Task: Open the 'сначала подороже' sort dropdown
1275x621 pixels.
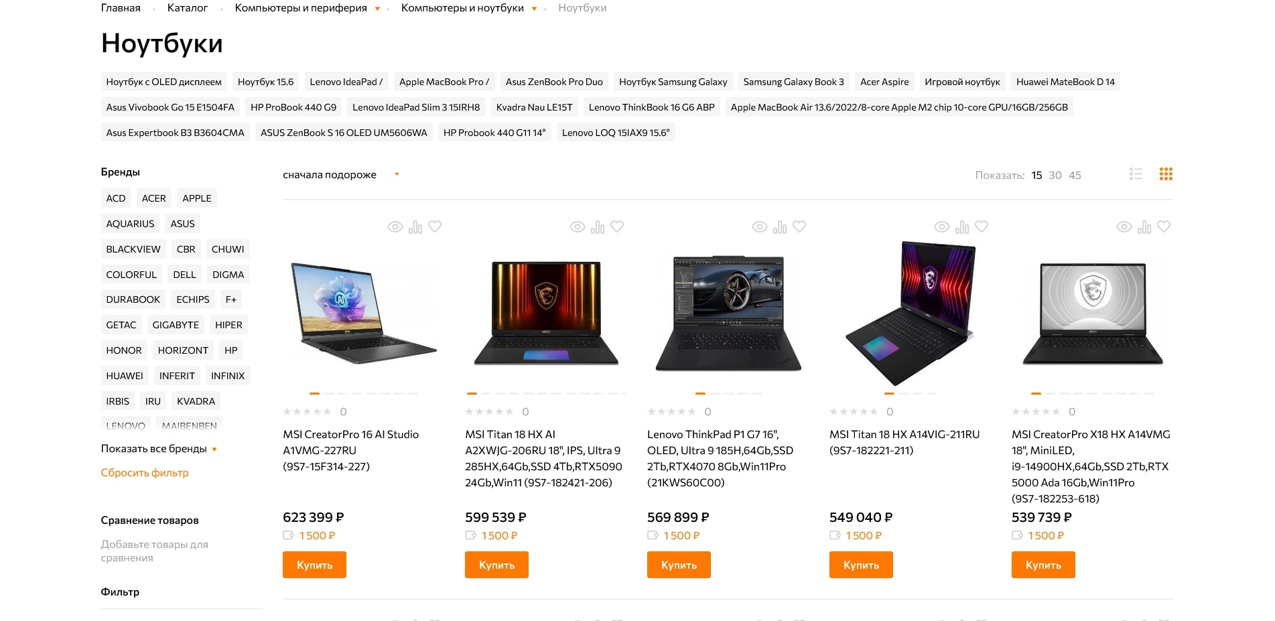Action: click(x=341, y=175)
